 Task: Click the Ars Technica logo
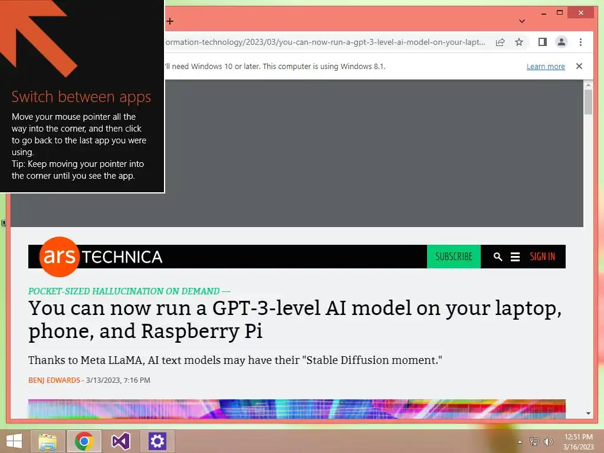click(x=101, y=257)
